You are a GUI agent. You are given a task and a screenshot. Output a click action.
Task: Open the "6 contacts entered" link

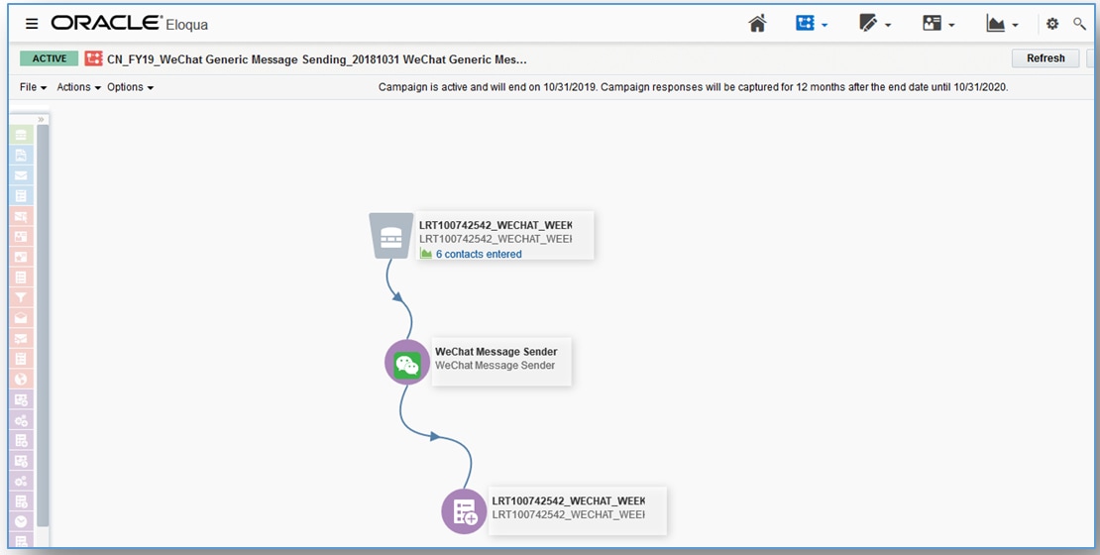pos(478,255)
